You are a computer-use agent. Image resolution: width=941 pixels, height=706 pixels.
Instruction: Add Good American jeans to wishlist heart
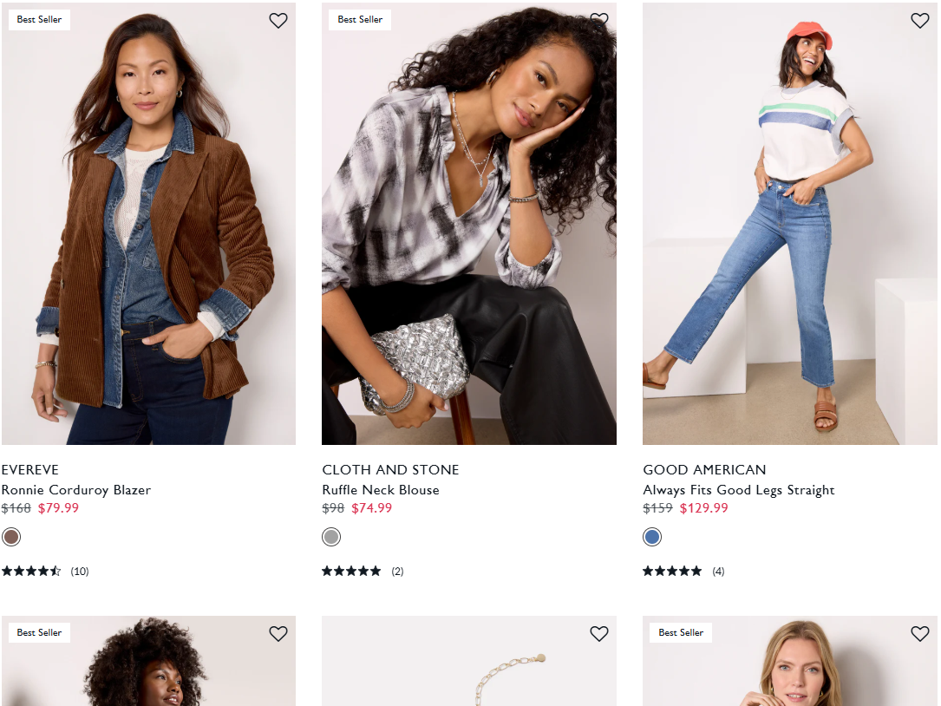tap(919, 21)
